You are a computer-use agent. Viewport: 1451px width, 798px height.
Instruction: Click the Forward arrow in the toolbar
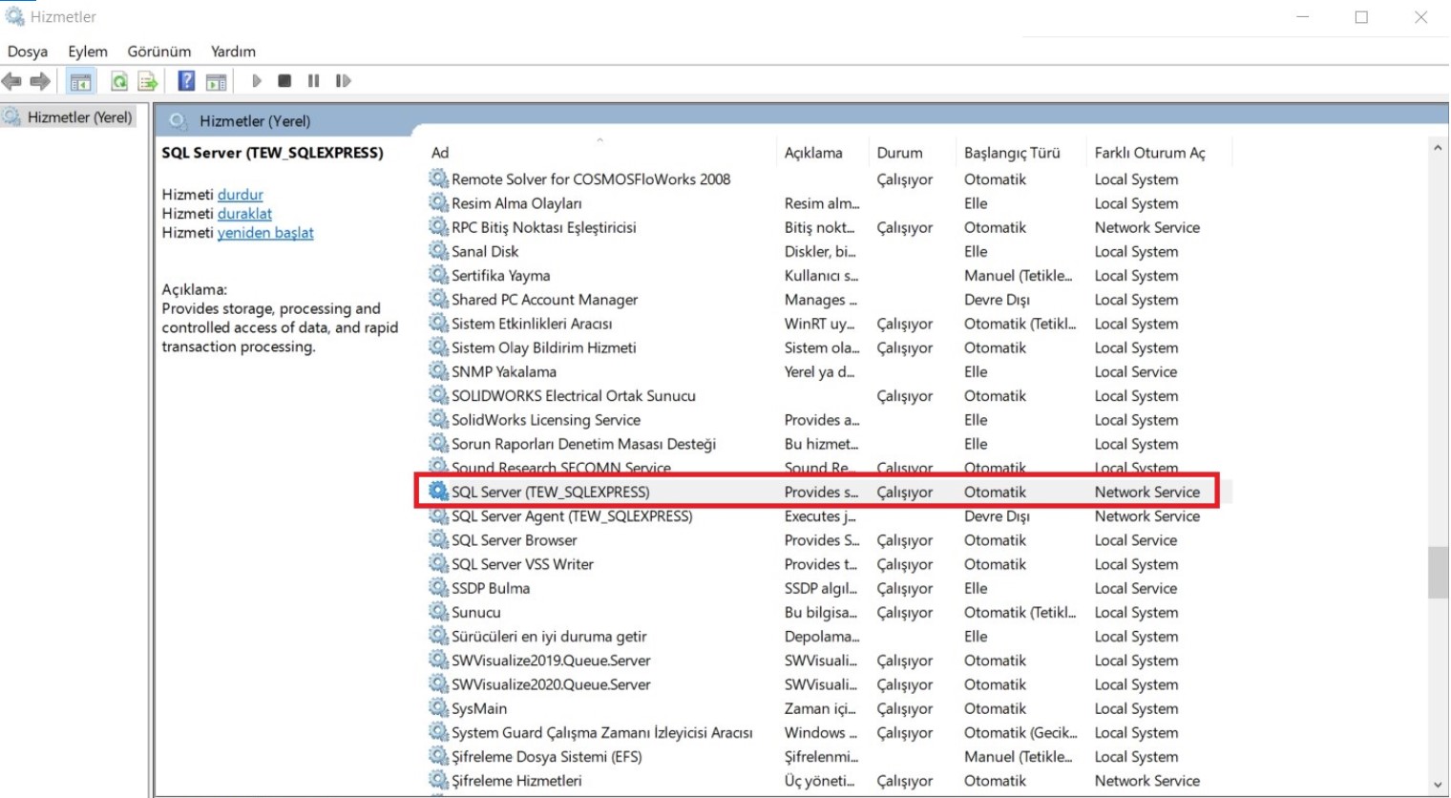[40, 81]
